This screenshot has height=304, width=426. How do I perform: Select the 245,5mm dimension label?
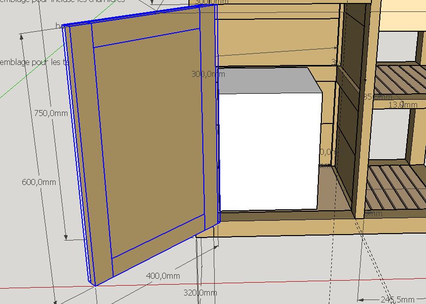click(x=397, y=300)
